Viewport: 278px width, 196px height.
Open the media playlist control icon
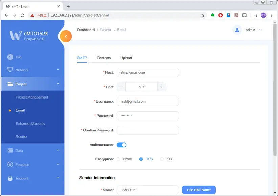tap(255, 15)
